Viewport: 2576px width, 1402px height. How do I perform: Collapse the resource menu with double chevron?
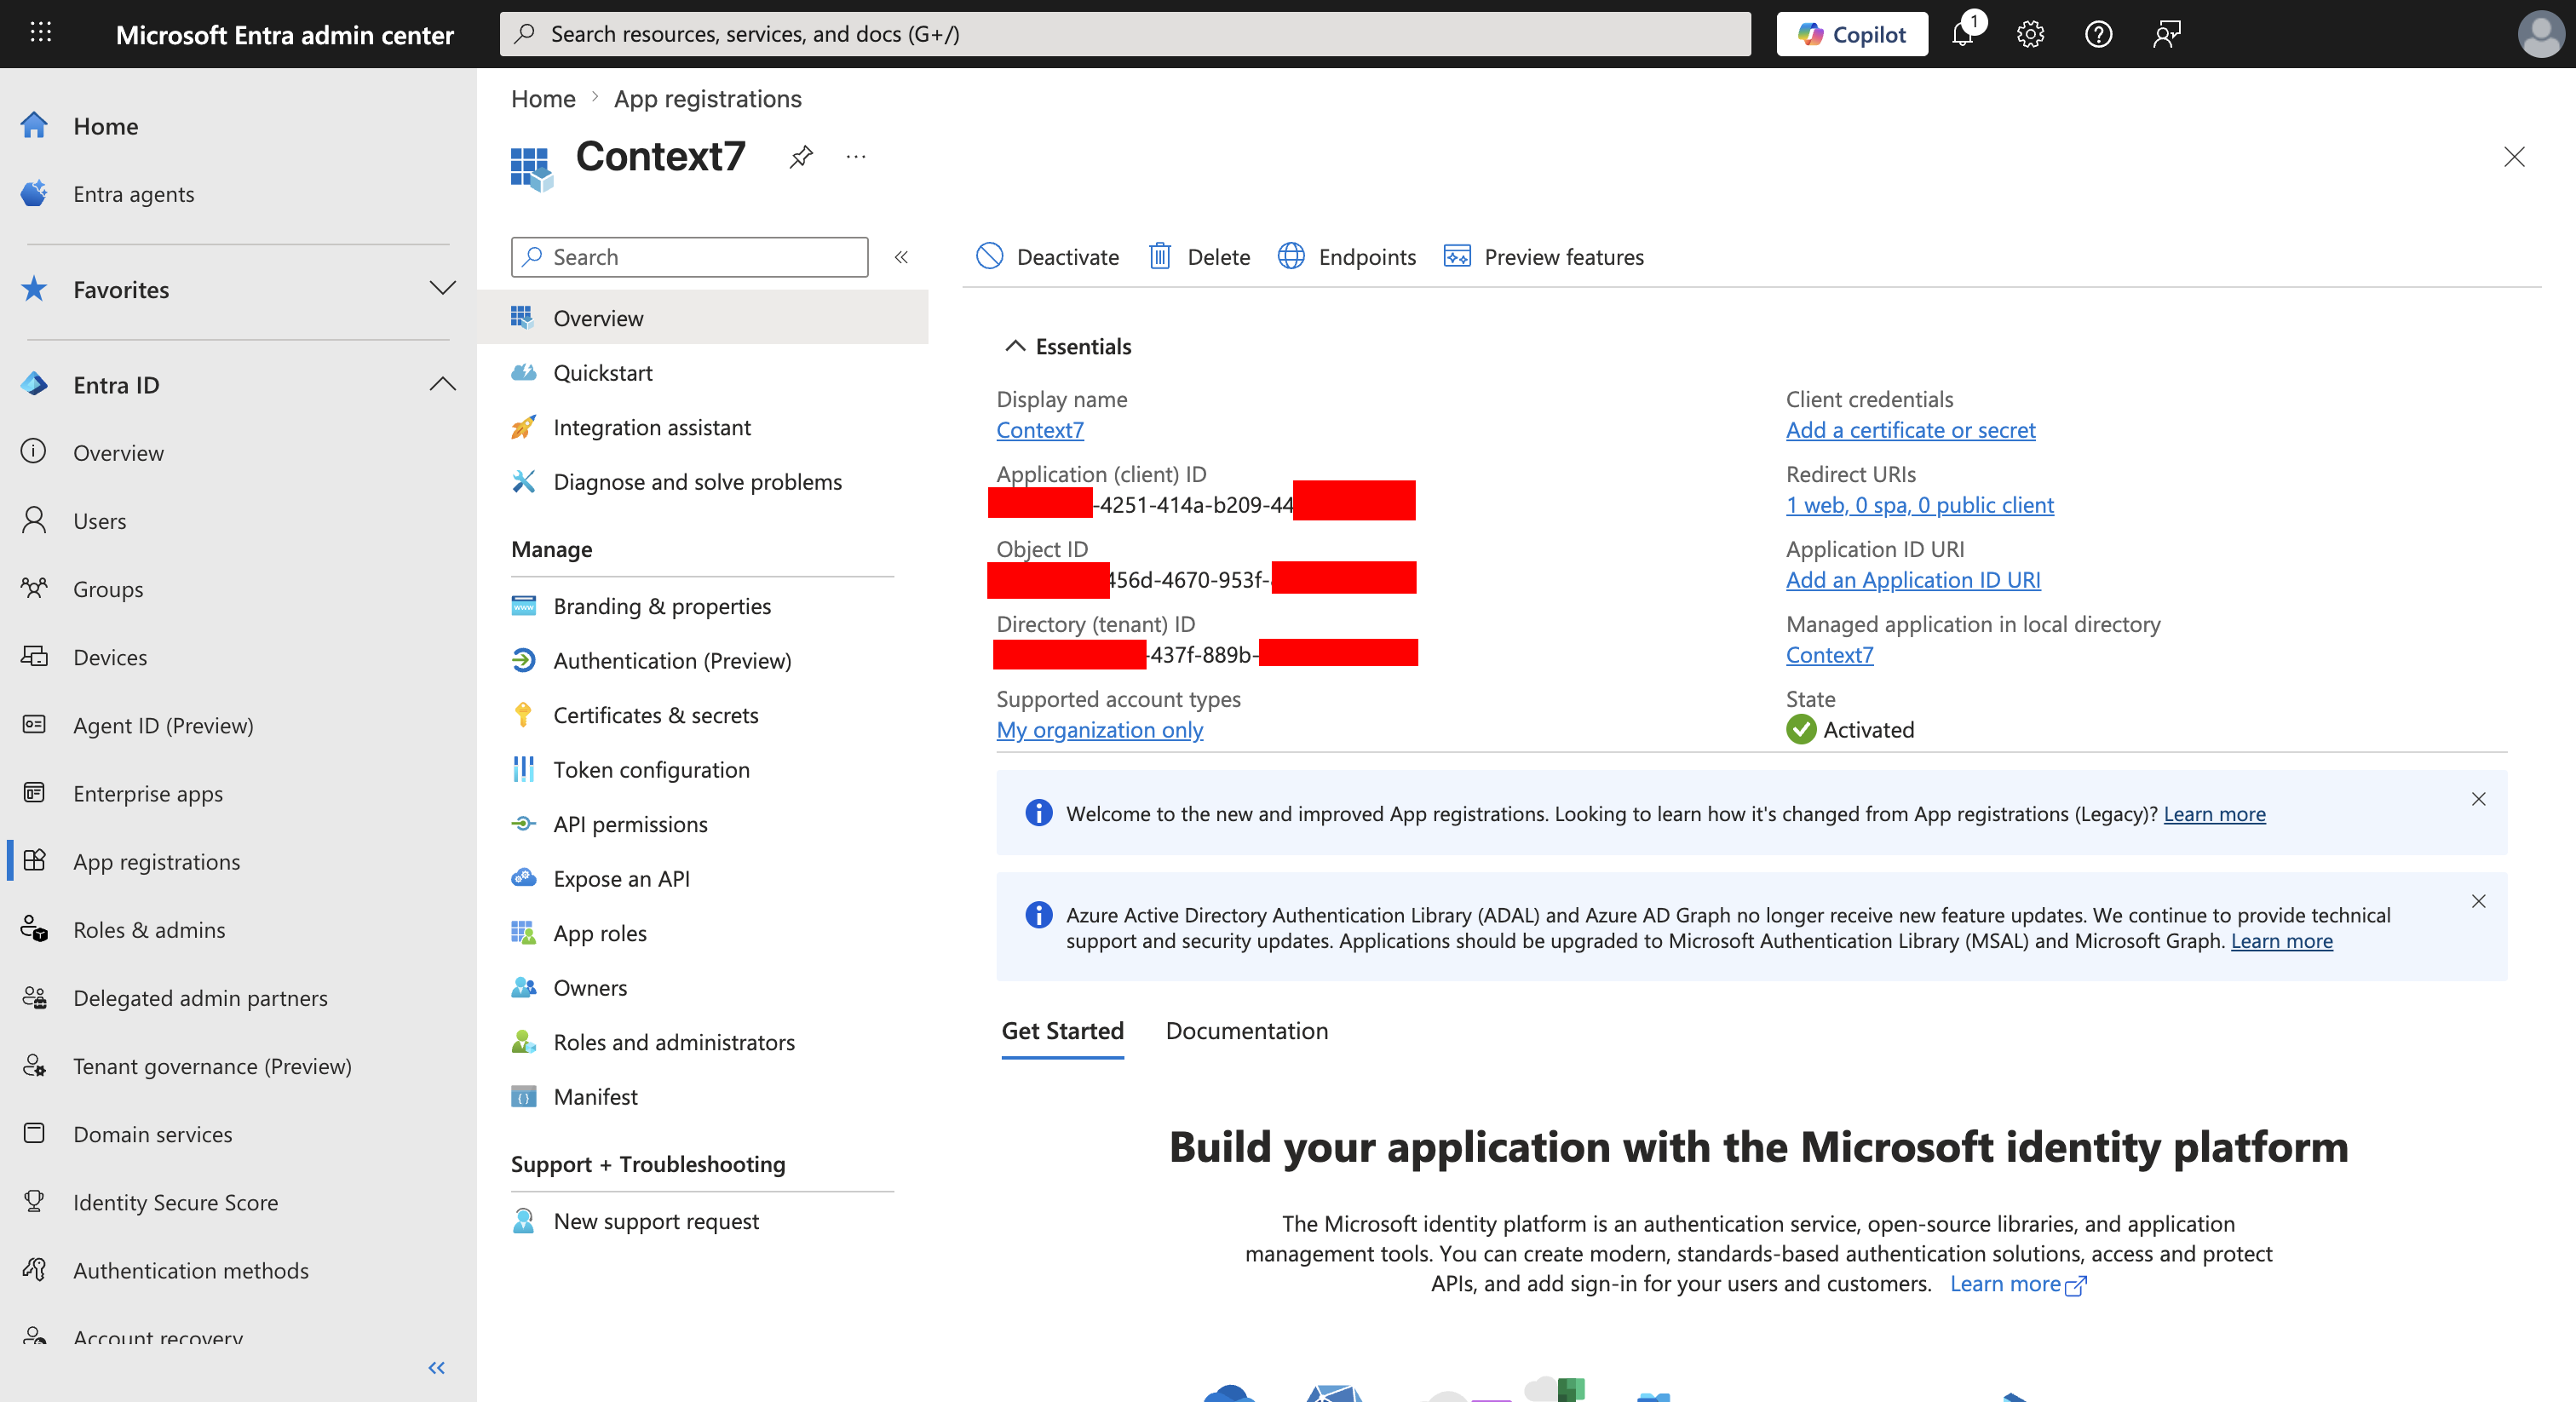pyautogui.click(x=901, y=257)
